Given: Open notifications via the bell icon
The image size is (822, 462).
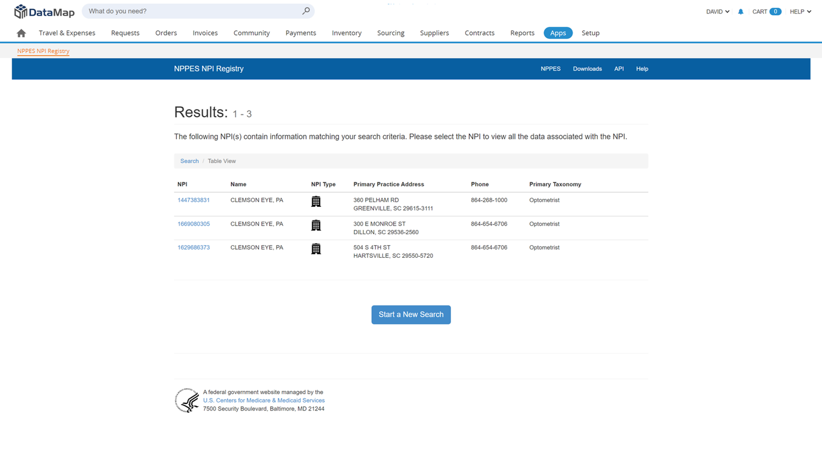Looking at the screenshot, I should tap(741, 11).
